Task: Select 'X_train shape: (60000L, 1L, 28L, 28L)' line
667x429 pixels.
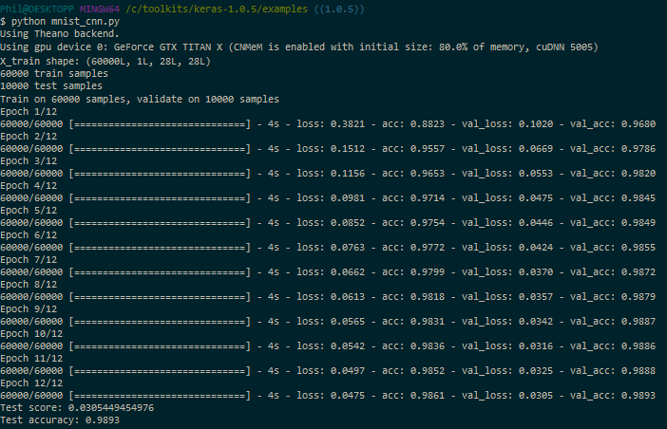Action: point(105,62)
